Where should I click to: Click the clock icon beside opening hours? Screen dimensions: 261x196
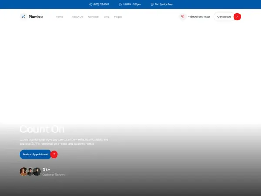pos(120,4)
